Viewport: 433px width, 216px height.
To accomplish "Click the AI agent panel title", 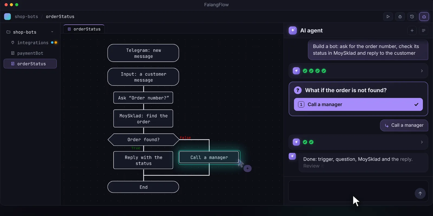I will [x=311, y=31].
